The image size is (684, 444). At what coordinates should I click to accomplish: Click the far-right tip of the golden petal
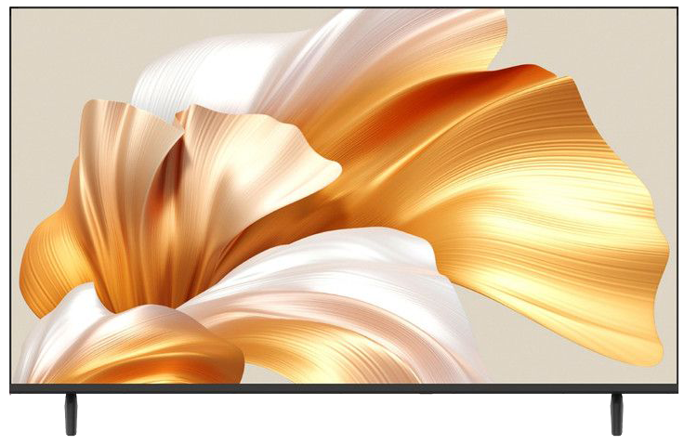click(662, 251)
